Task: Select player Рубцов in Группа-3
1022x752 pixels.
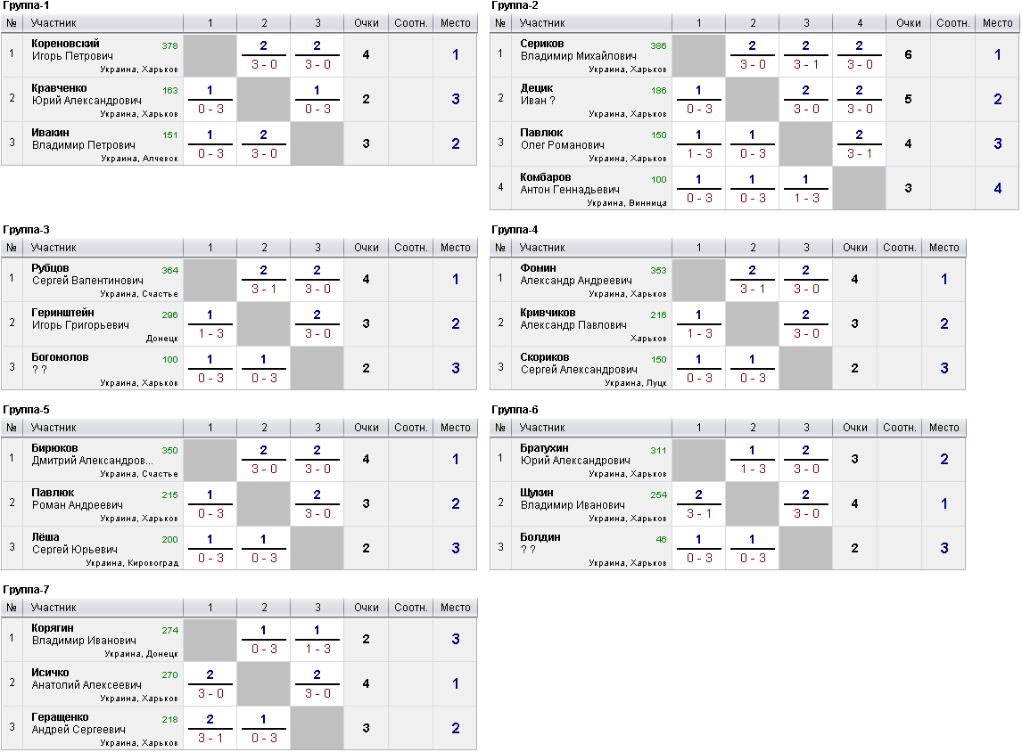Action: [50, 268]
